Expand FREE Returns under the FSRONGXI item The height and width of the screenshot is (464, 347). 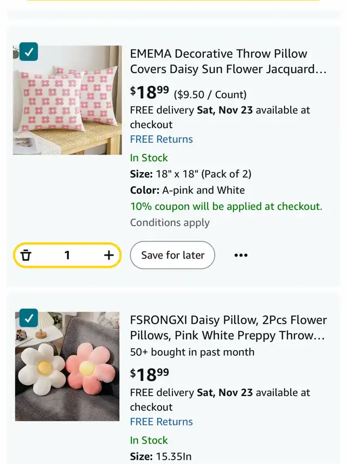tap(161, 422)
